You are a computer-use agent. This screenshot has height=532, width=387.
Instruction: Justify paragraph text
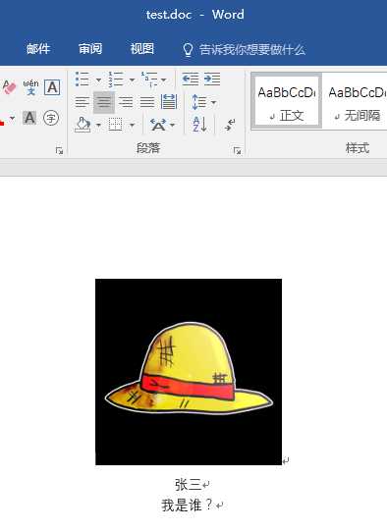pyautogui.click(x=147, y=102)
